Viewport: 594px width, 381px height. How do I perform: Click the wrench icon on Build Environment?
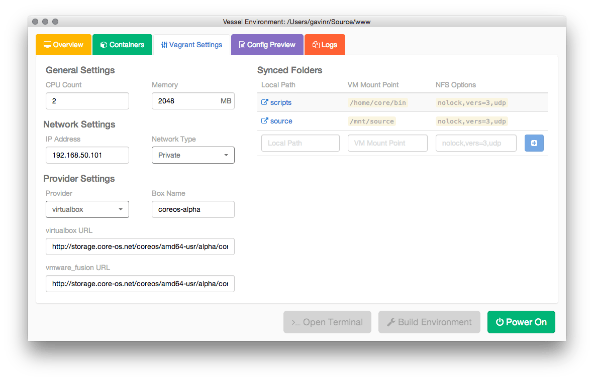tap(391, 322)
